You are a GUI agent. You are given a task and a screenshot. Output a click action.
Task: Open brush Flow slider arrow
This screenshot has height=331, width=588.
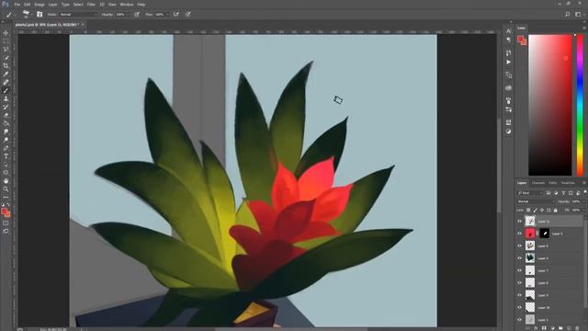(167, 15)
